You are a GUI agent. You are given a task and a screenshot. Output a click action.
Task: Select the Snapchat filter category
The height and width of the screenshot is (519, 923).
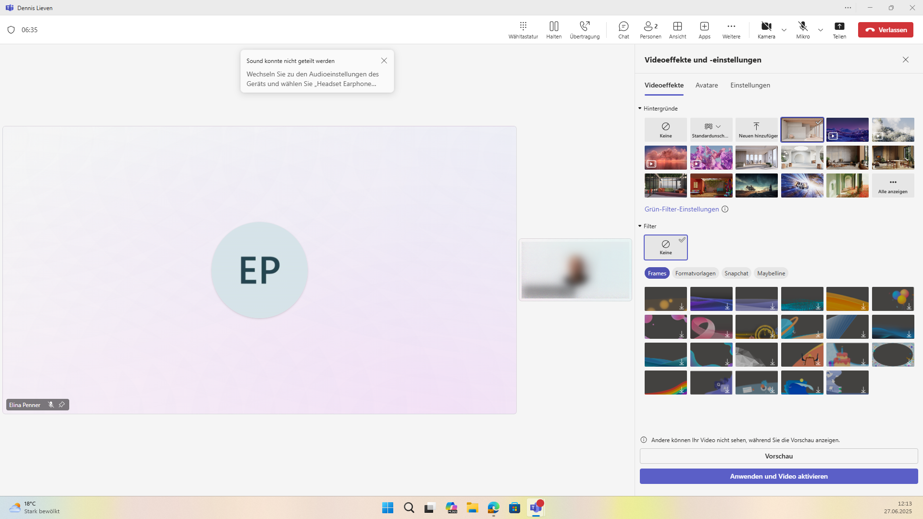coord(736,273)
